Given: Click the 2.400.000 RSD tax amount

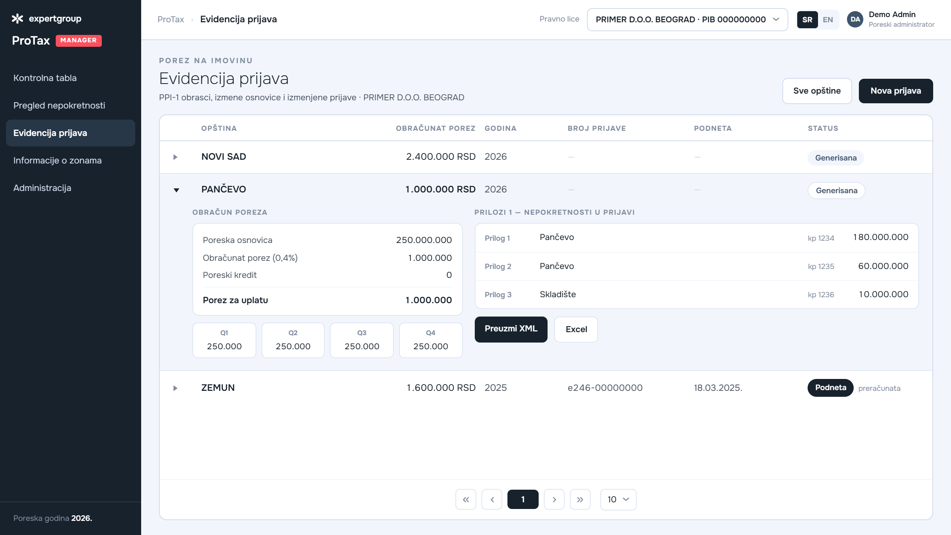Looking at the screenshot, I should (x=441, y=157).
